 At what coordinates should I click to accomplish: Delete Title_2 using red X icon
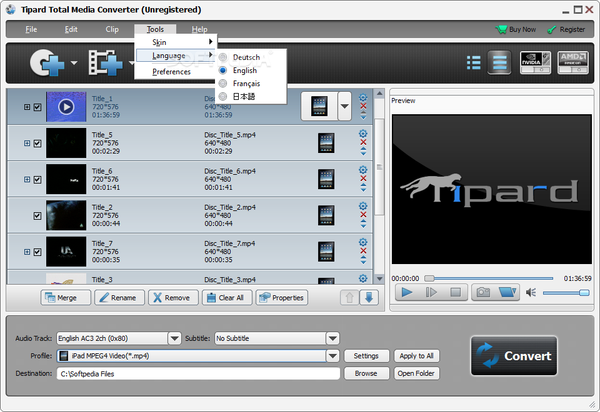click(364, 214)
